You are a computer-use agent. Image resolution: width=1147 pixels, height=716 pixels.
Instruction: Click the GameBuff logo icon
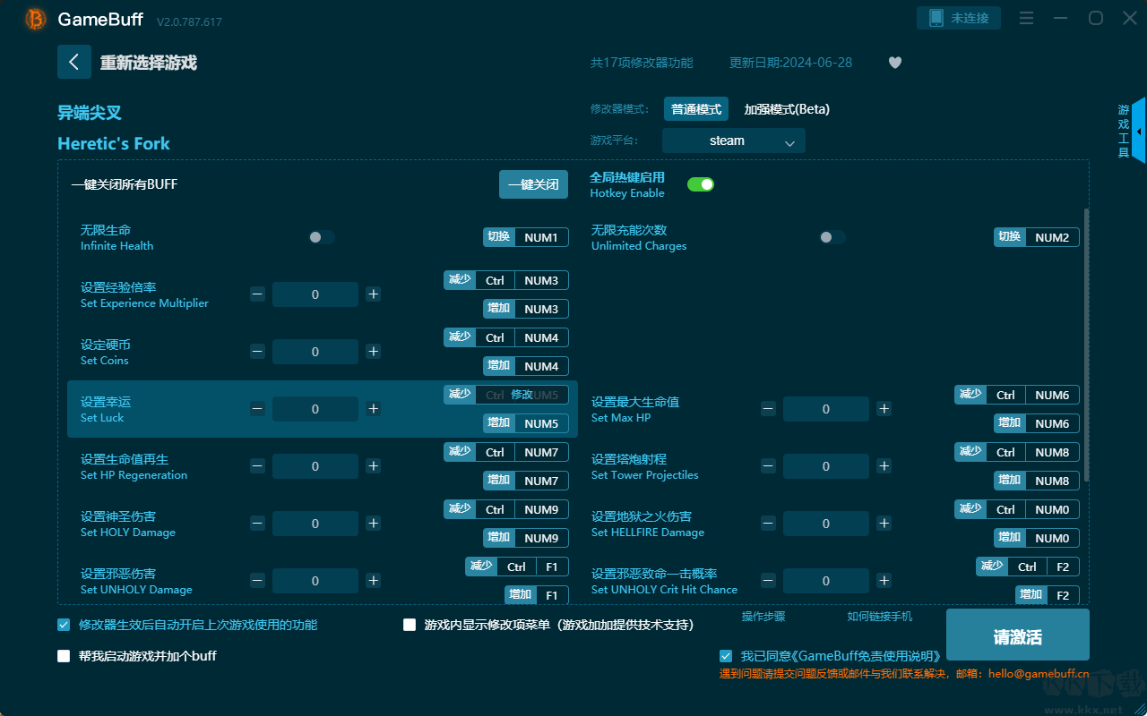pyautogui.click(x=36, y=19)
